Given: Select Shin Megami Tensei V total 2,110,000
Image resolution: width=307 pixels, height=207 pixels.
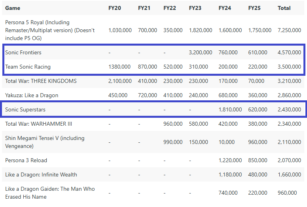Looking at the screenshot, I should point(289,142).
